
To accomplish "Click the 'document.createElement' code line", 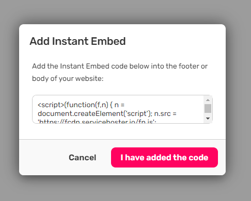I will (x=95, y=113).
